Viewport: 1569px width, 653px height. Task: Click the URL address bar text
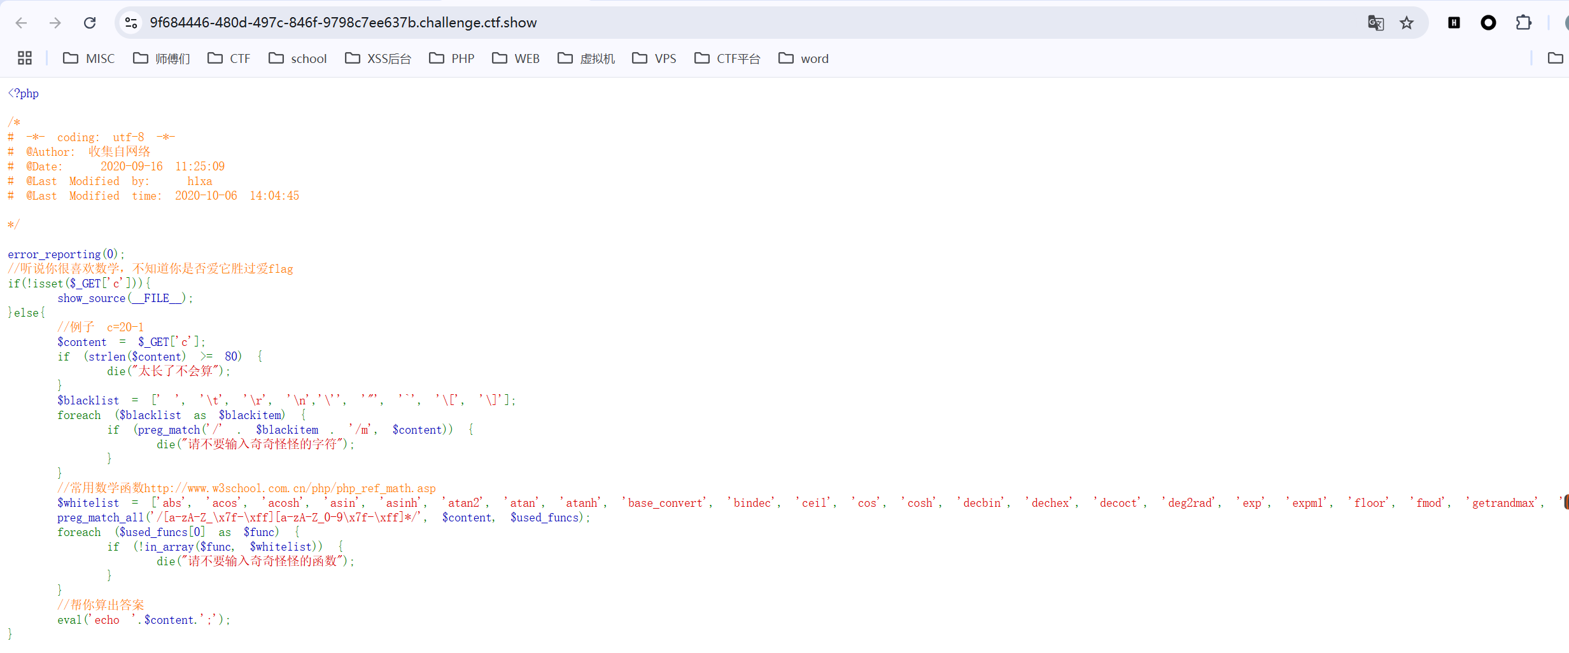343,23
